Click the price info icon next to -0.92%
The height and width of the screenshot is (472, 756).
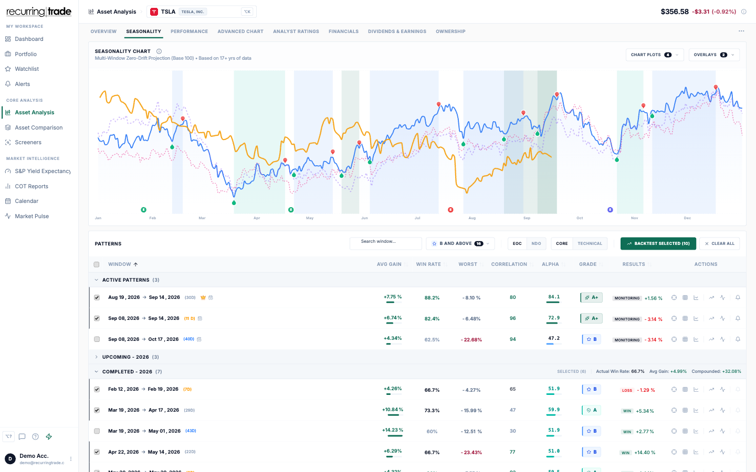coord(743,12)
